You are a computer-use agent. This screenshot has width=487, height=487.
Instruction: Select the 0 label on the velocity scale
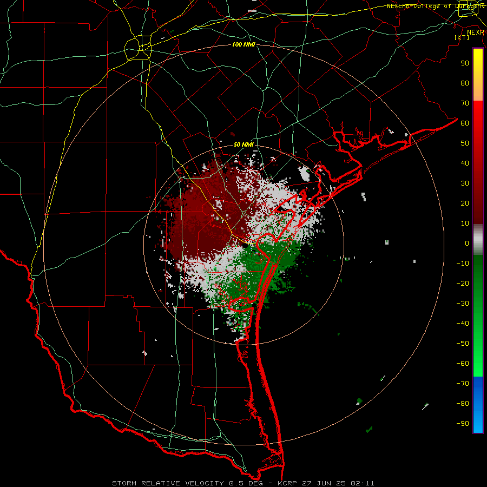click(467, 243)
